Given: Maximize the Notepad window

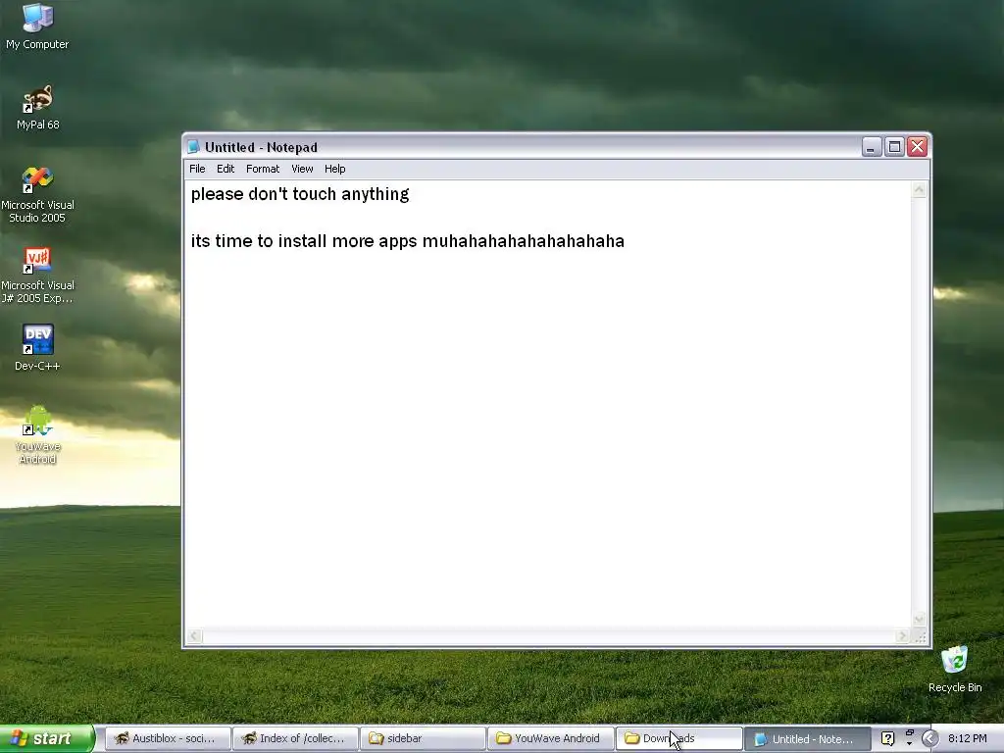Looking at the screenshot, I should click(894, 147).
